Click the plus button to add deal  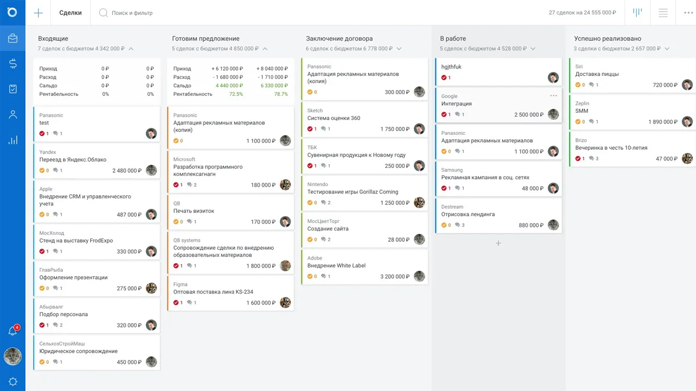[x=38, y=13]
